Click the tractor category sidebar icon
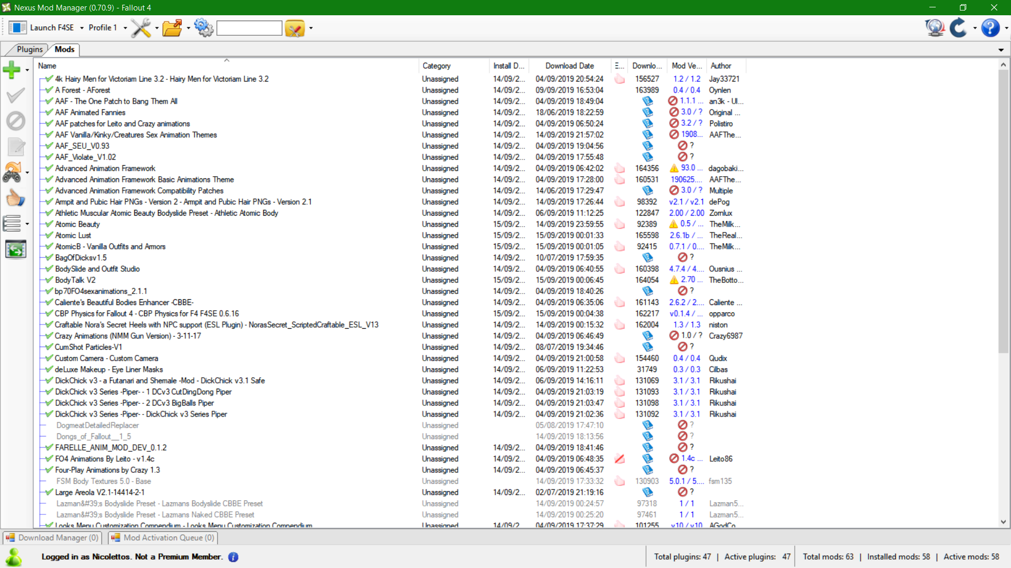The image size is (1011, 568). (12, 172)
